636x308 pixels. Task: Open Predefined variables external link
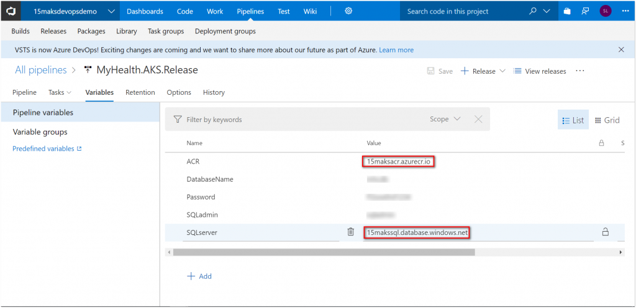(x=47, y=149)
